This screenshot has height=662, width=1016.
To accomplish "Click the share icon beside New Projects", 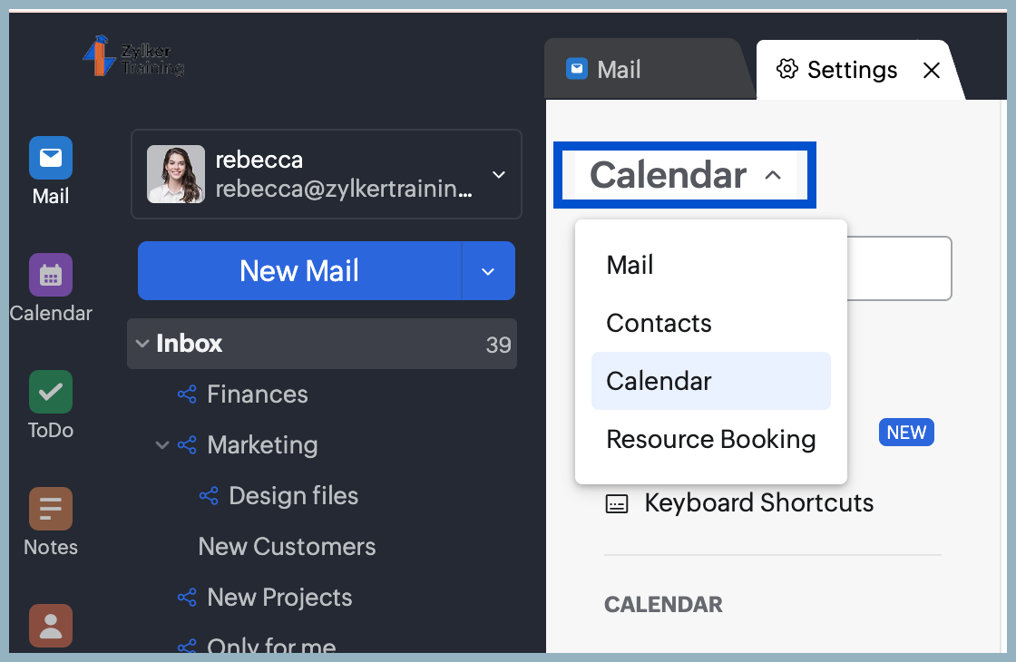I will pyautogui.click(x=187, y=598).
